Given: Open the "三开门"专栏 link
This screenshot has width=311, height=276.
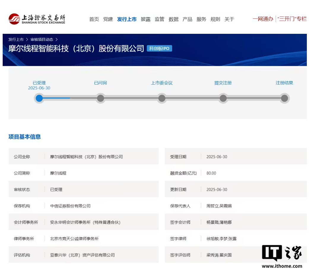Looking at the screenshot, I should pyautogui.click(x=292, y=19).
